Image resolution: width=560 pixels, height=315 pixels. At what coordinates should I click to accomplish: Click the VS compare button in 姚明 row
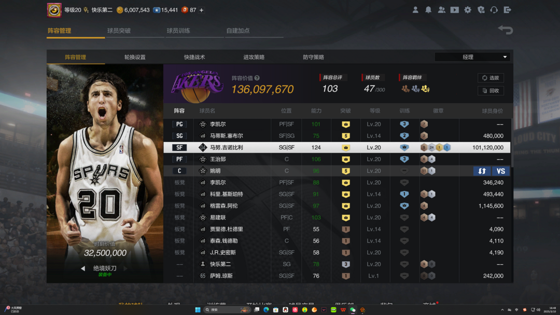pos(501,171)
